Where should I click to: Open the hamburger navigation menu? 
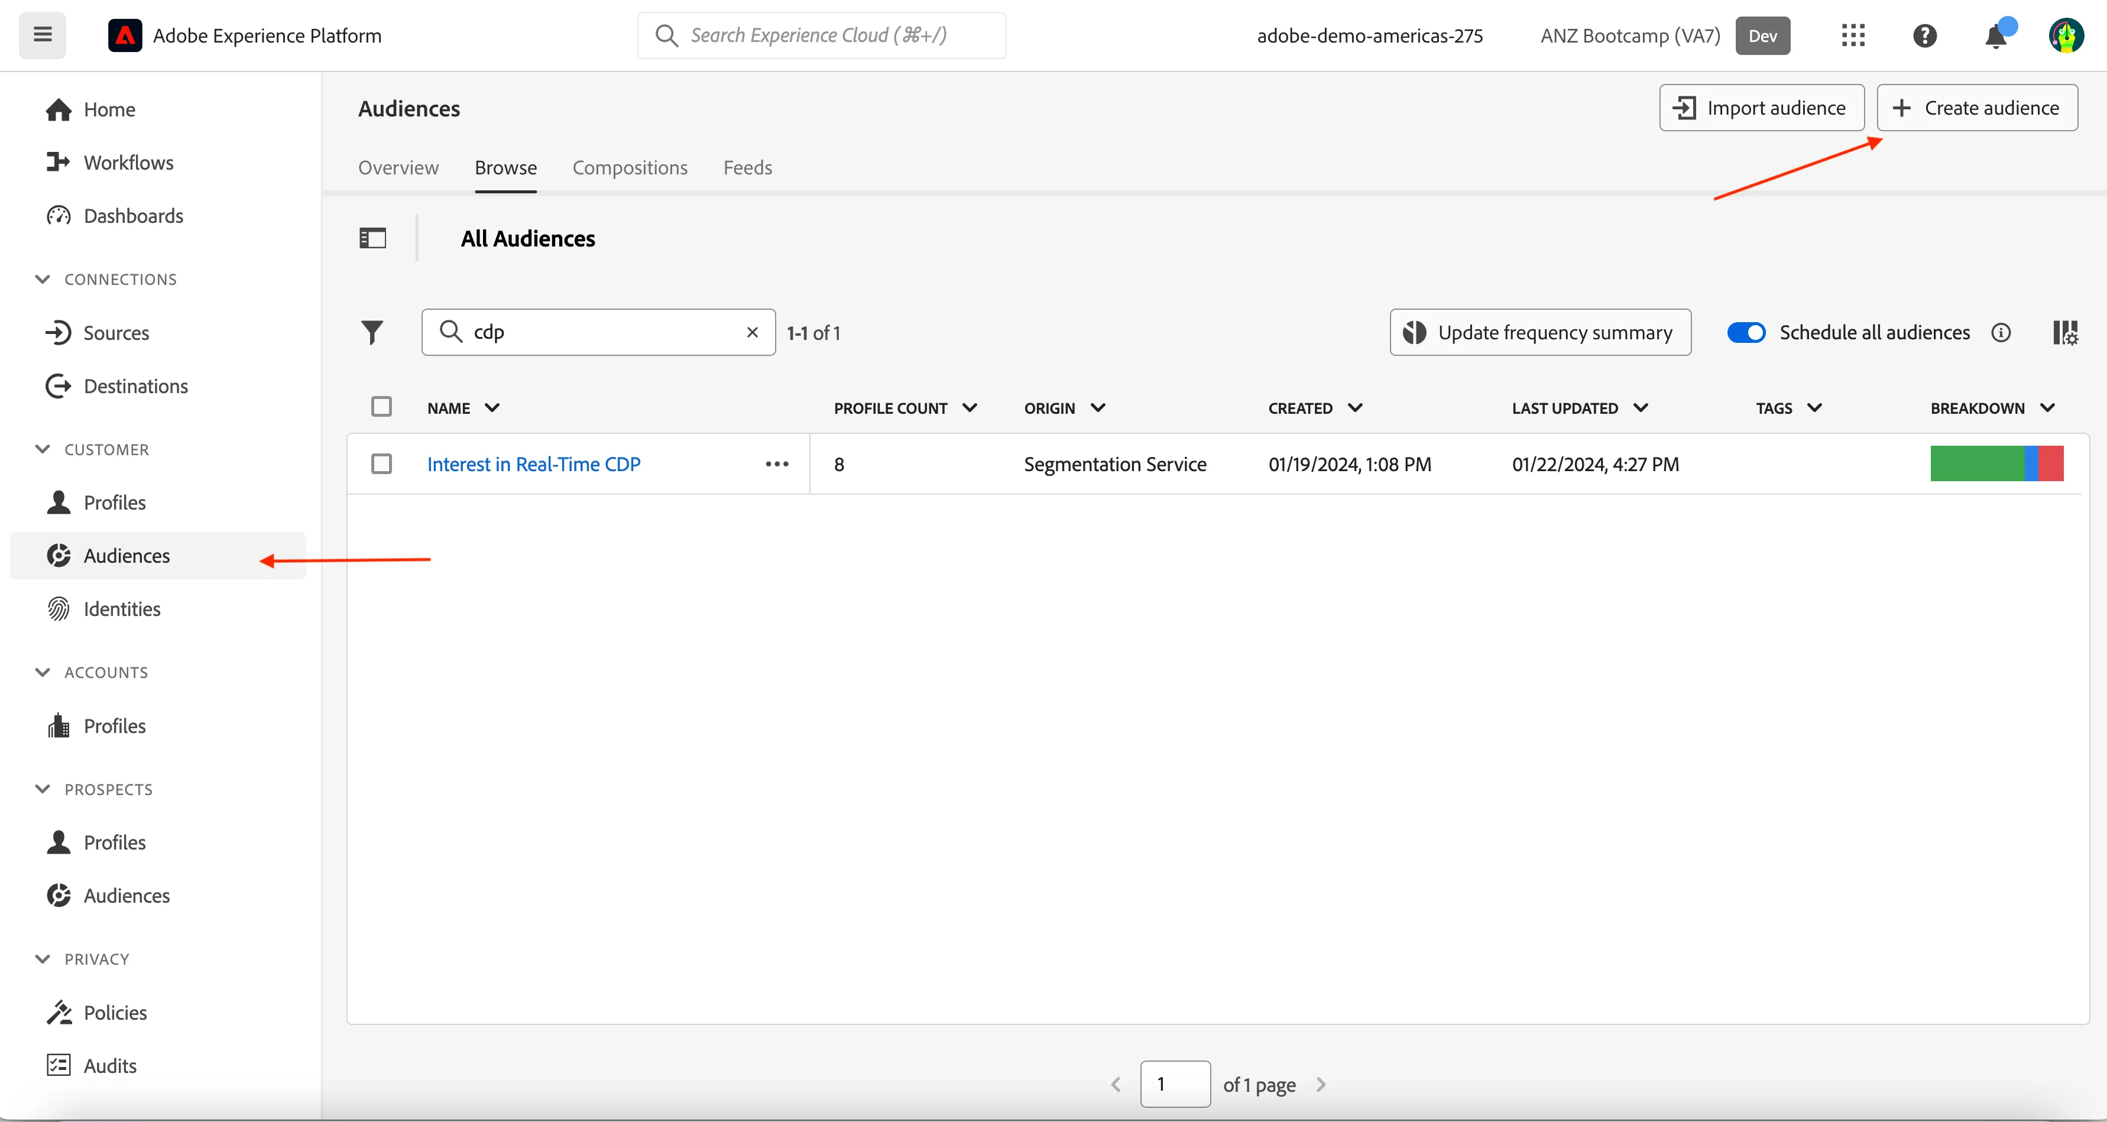click(43, 35)
